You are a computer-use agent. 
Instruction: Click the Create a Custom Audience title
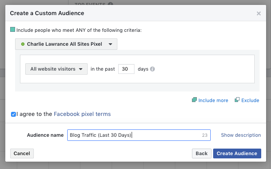pos(47,13)
